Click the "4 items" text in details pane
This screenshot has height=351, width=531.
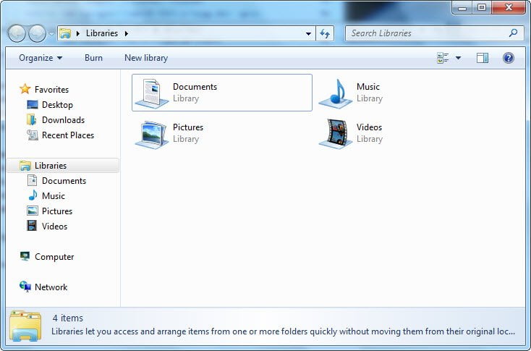pyautogui.click(x=68, y=318)
